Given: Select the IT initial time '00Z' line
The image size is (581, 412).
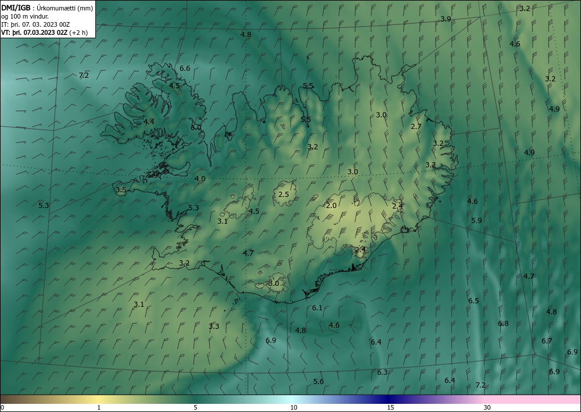Looking at the screenshot, I should pos(35,24).
